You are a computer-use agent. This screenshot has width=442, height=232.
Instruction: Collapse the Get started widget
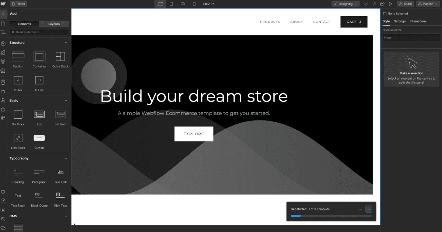tap(369, 209)
